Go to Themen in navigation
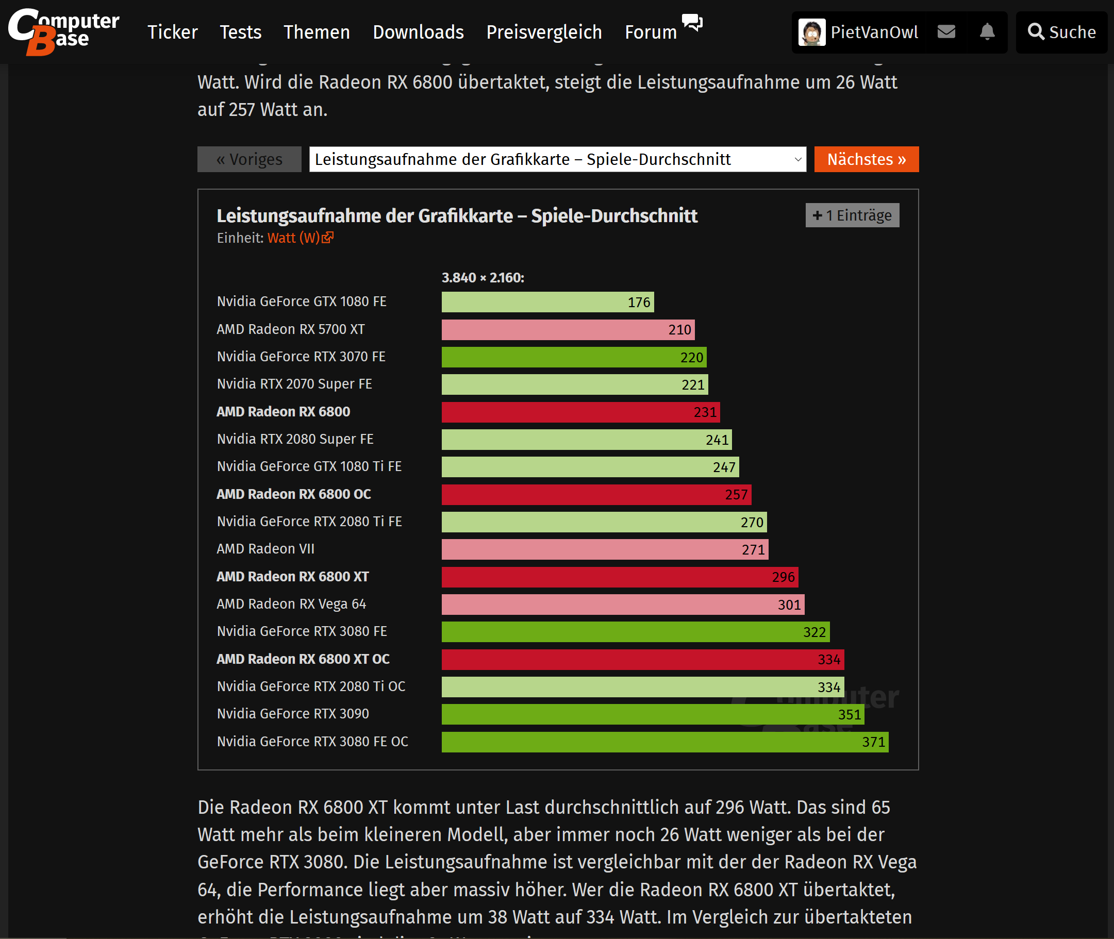This screenshot has height=939, width=1114. click(317, 32)
